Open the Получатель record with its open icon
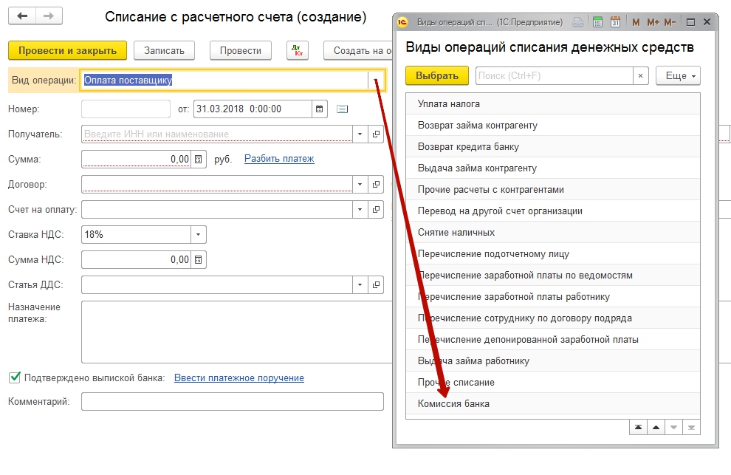The height and width of the screenshot is (475, 731). pyautogui.click(x=376, y=134)
